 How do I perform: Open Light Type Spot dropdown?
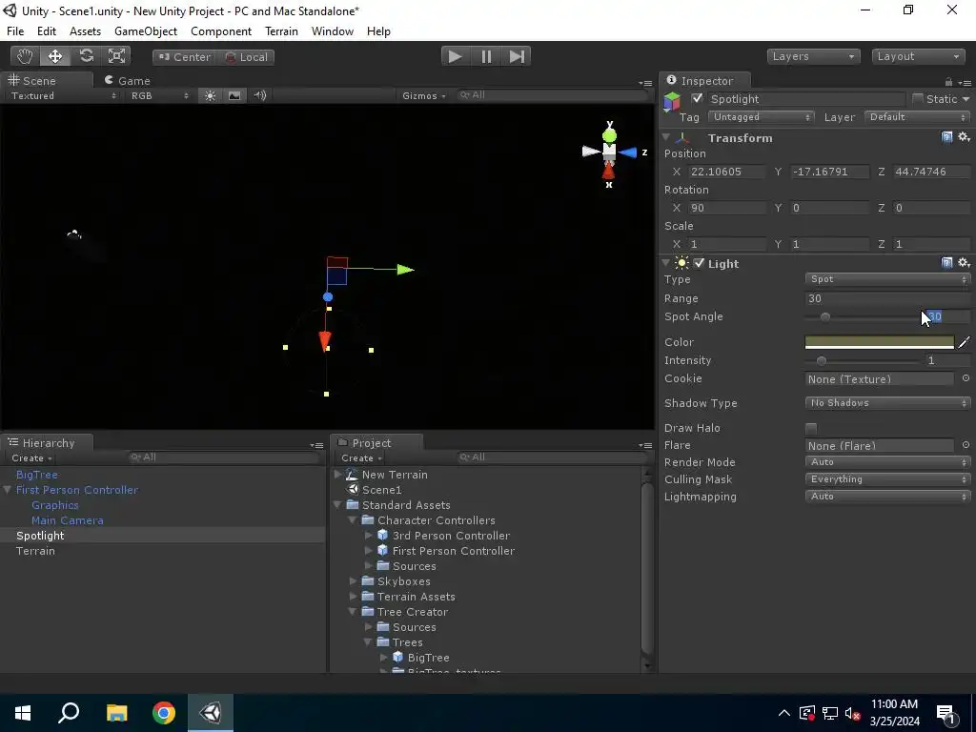click(887, 279)
